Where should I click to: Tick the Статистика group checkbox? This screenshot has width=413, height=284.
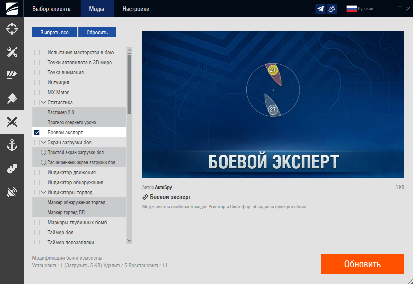coord(37,102)
